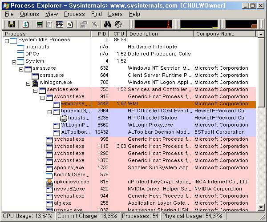Click the alg.exe process icon
Image resolution: width=267 pixels, height=222 pixels.
click(49, 204)
